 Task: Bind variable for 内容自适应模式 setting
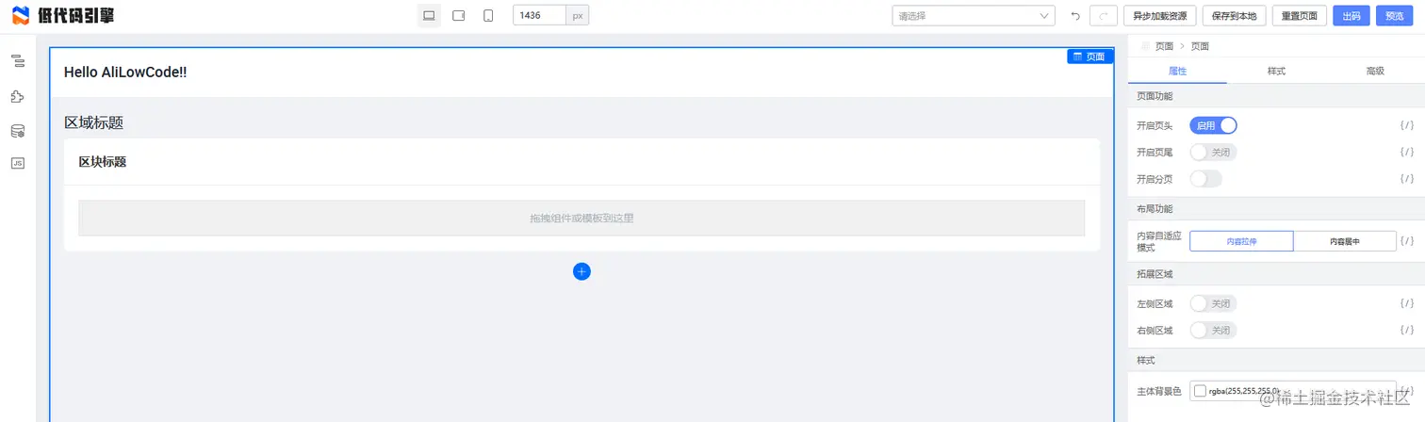pyautogui.click(x=1406, y=241)
